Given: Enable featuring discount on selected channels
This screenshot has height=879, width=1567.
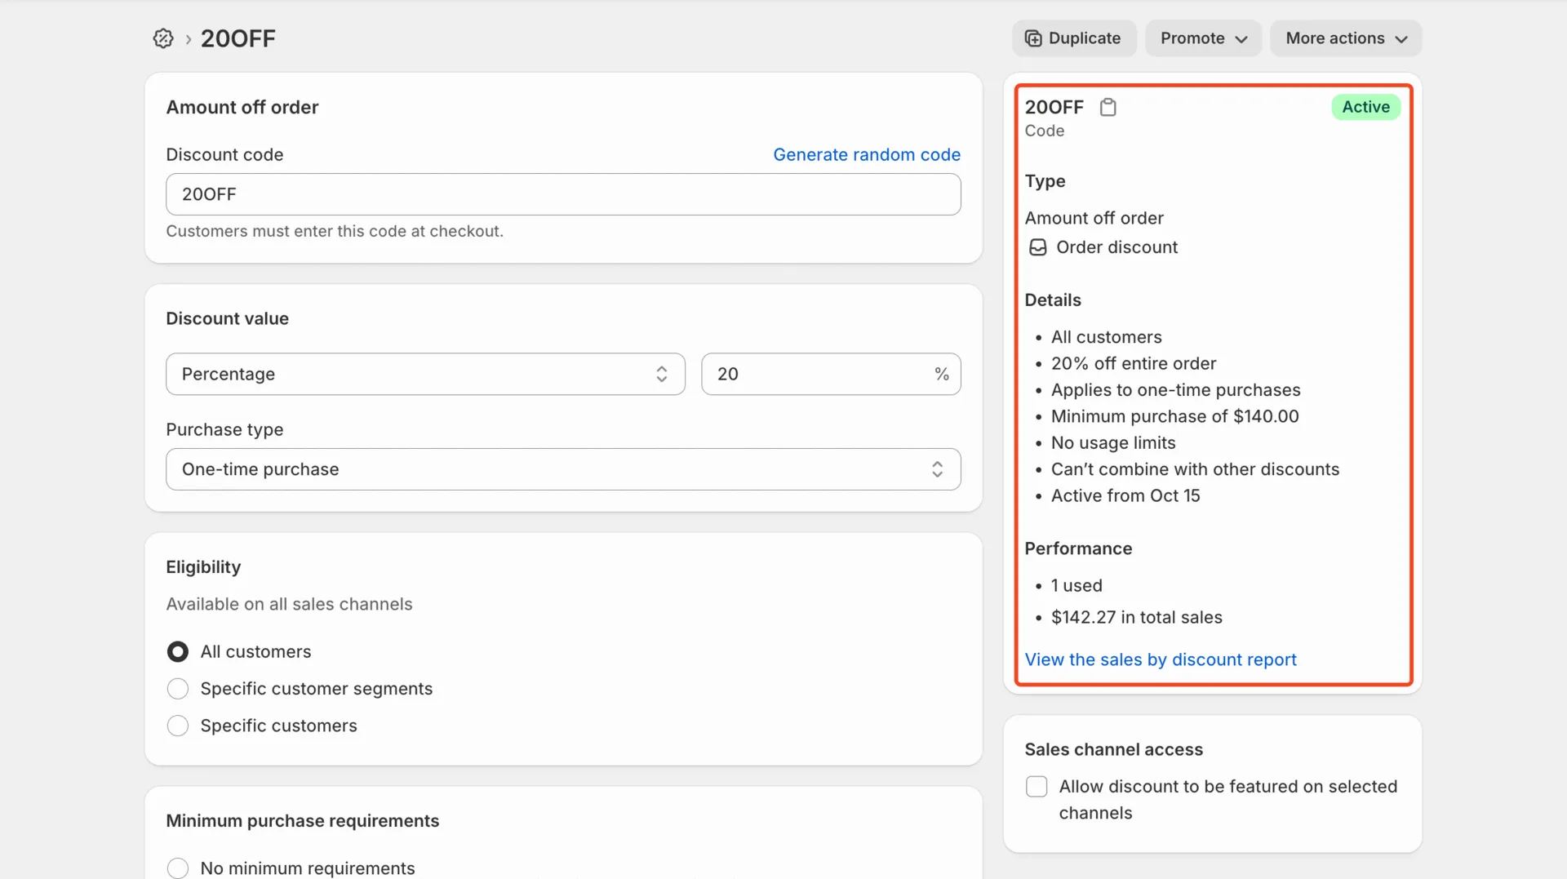Looking at the screenshot, I should (x=1037, y=787).
